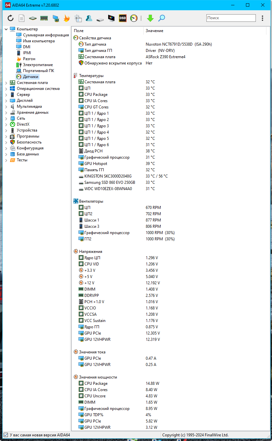Expand the Устройства node
This screenshot has height=441, width=272.
click(x=6, y=130)
